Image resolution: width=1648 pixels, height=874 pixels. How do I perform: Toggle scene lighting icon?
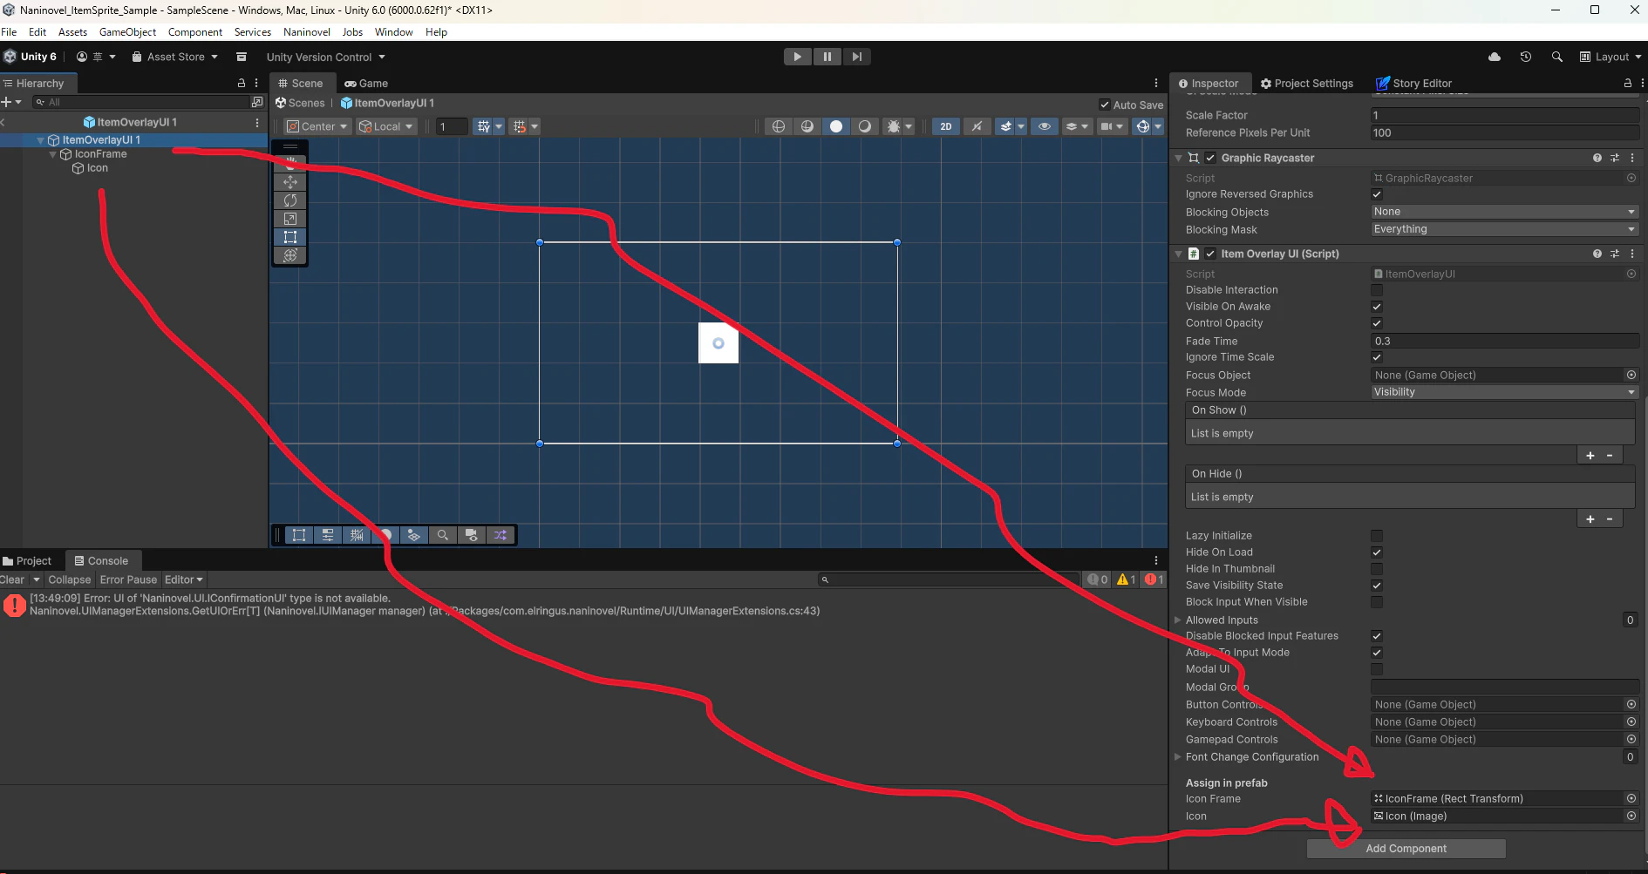tap(977, 126)
